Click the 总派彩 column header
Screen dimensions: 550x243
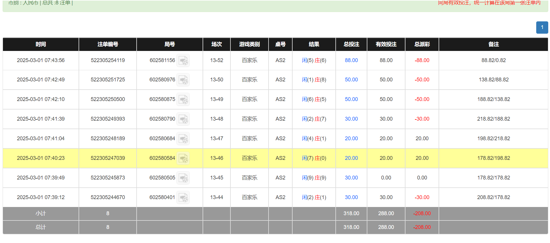[x=422, y=44]
